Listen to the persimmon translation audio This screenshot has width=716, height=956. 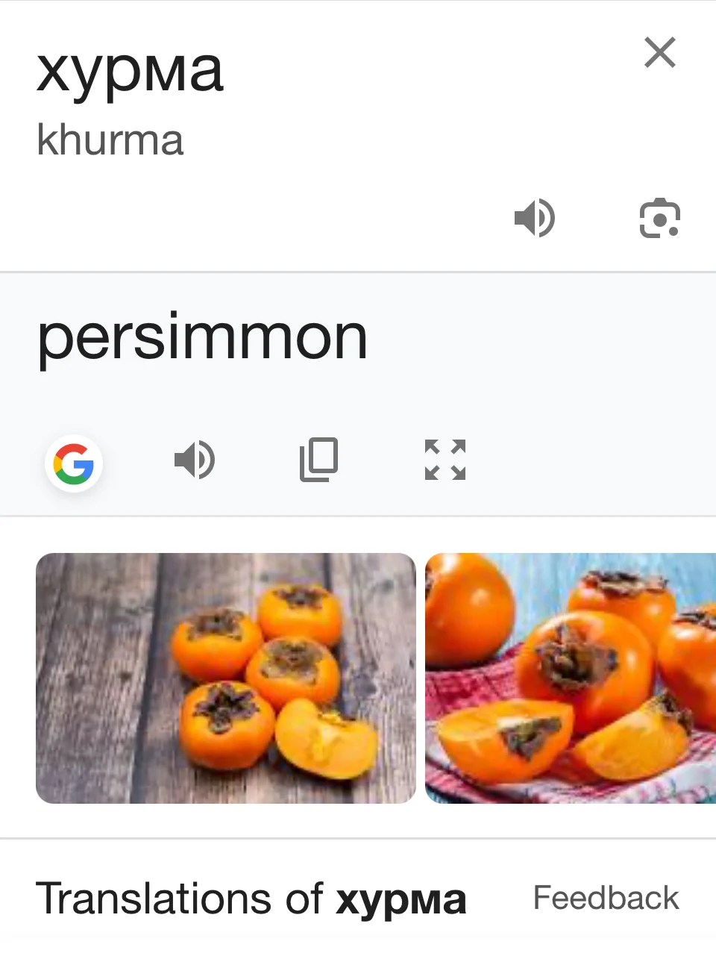(x=195, y=459)
